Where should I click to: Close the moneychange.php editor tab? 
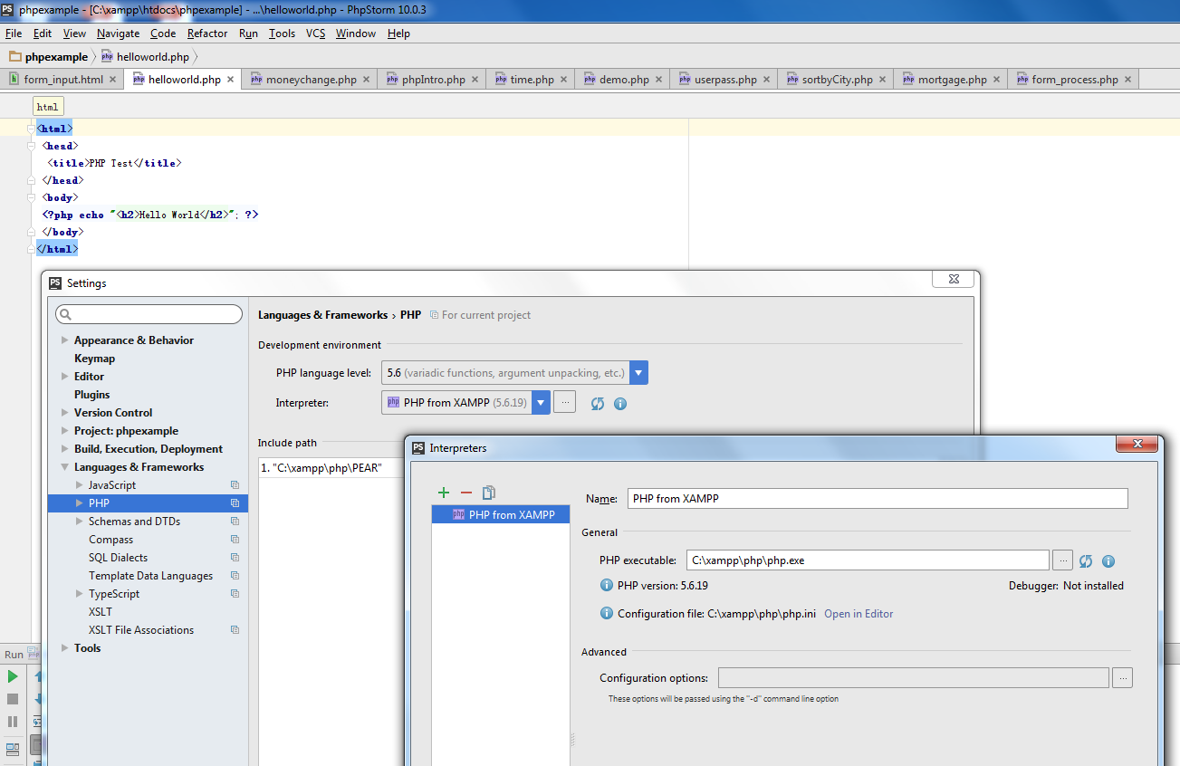367,80
